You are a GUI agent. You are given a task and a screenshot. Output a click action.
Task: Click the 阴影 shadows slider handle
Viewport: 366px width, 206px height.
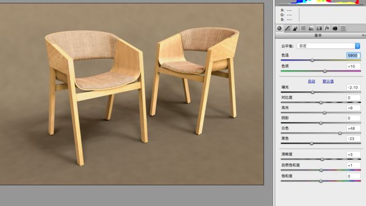(x=321, y=123)
